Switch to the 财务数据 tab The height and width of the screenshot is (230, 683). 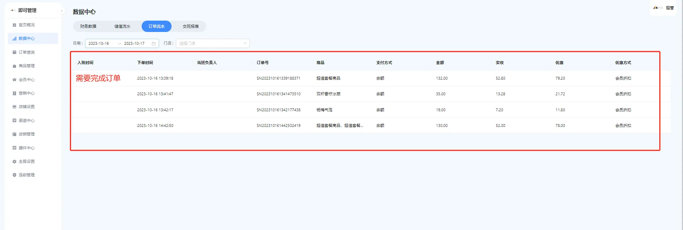coord(88,26)
